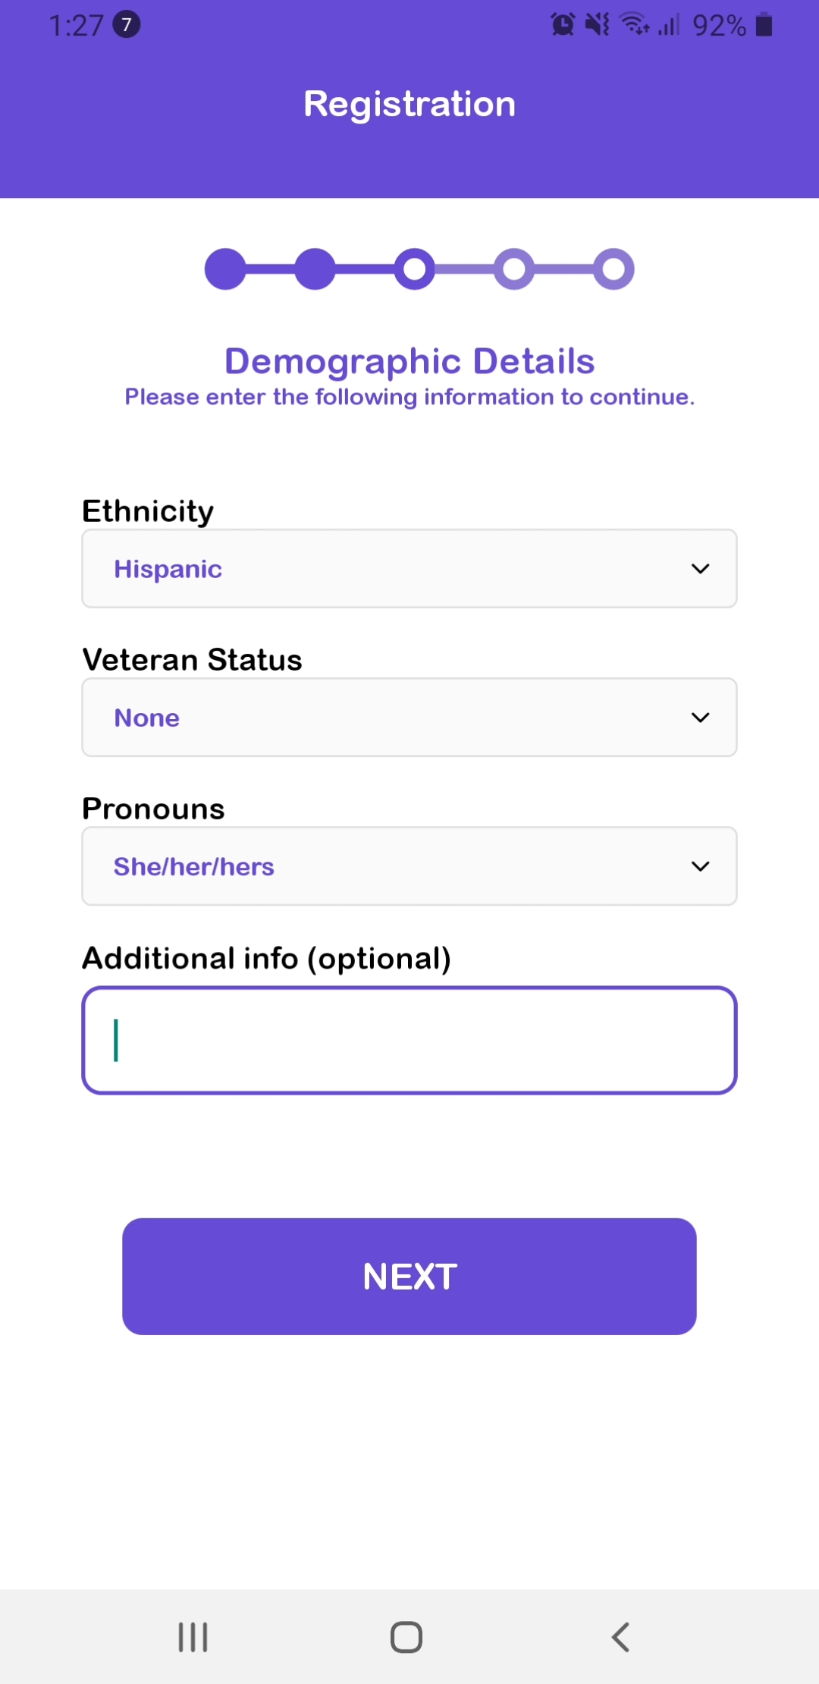Screen dimensions: 819x1684
Task: Tap the battery icon in status bar
Action: pos(764,25)
